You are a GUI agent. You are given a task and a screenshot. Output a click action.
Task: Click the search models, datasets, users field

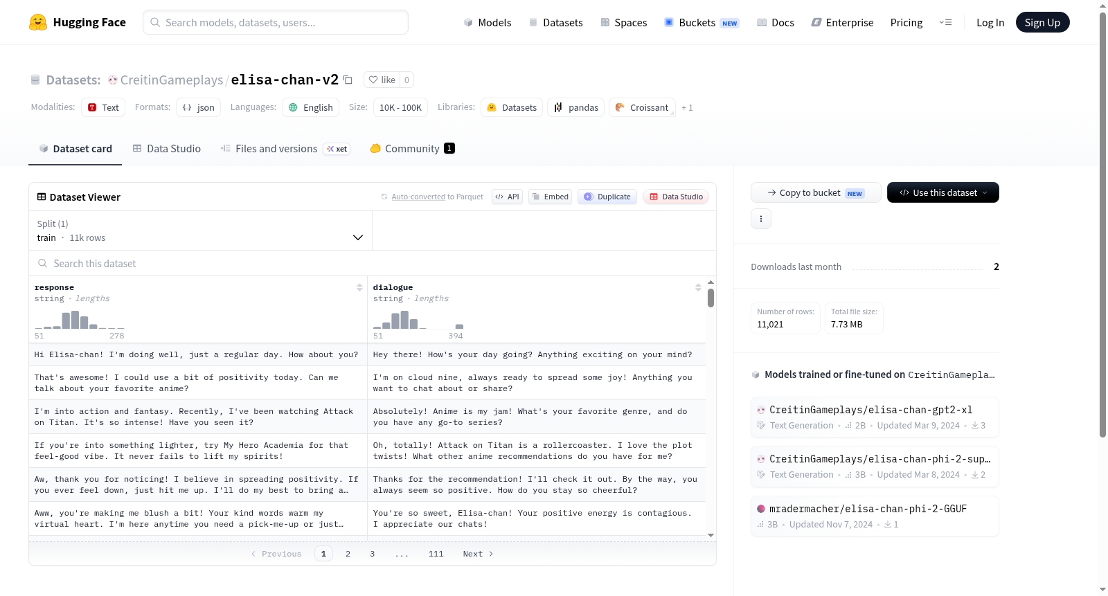point(276,22)
